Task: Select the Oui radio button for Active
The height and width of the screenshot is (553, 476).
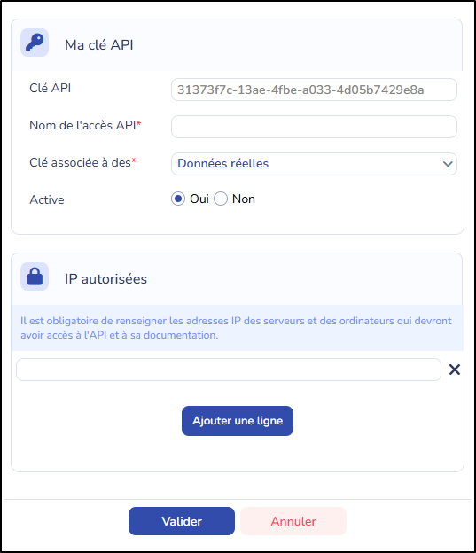Action: pyautogui.click(x=178, y=199)
